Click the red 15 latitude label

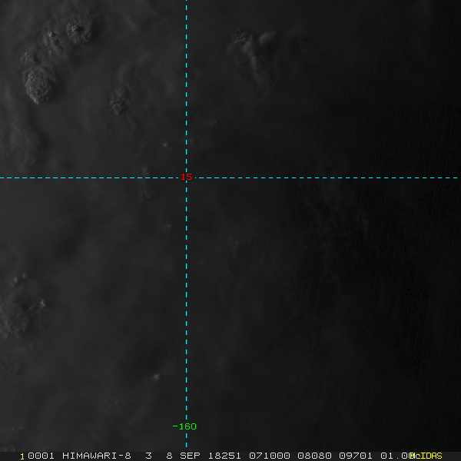(185, 177)
